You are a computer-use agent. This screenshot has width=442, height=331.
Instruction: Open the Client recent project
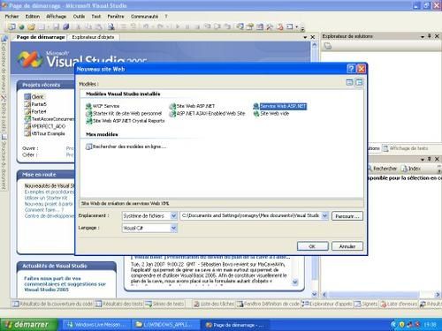click(x=34, y=96)
